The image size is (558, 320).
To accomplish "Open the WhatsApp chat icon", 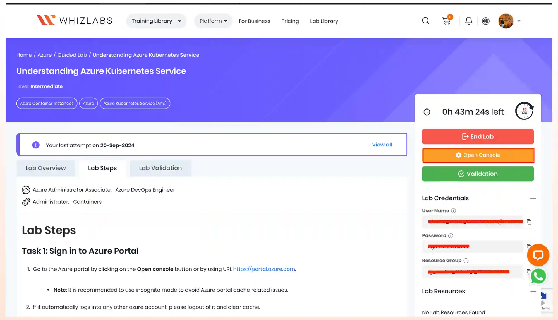I will pyautogui.click(x=538, y=276).
